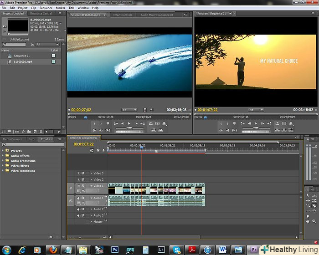
Task: Select 81960606.mp4 in the Project panel
Action: point(23,61)
